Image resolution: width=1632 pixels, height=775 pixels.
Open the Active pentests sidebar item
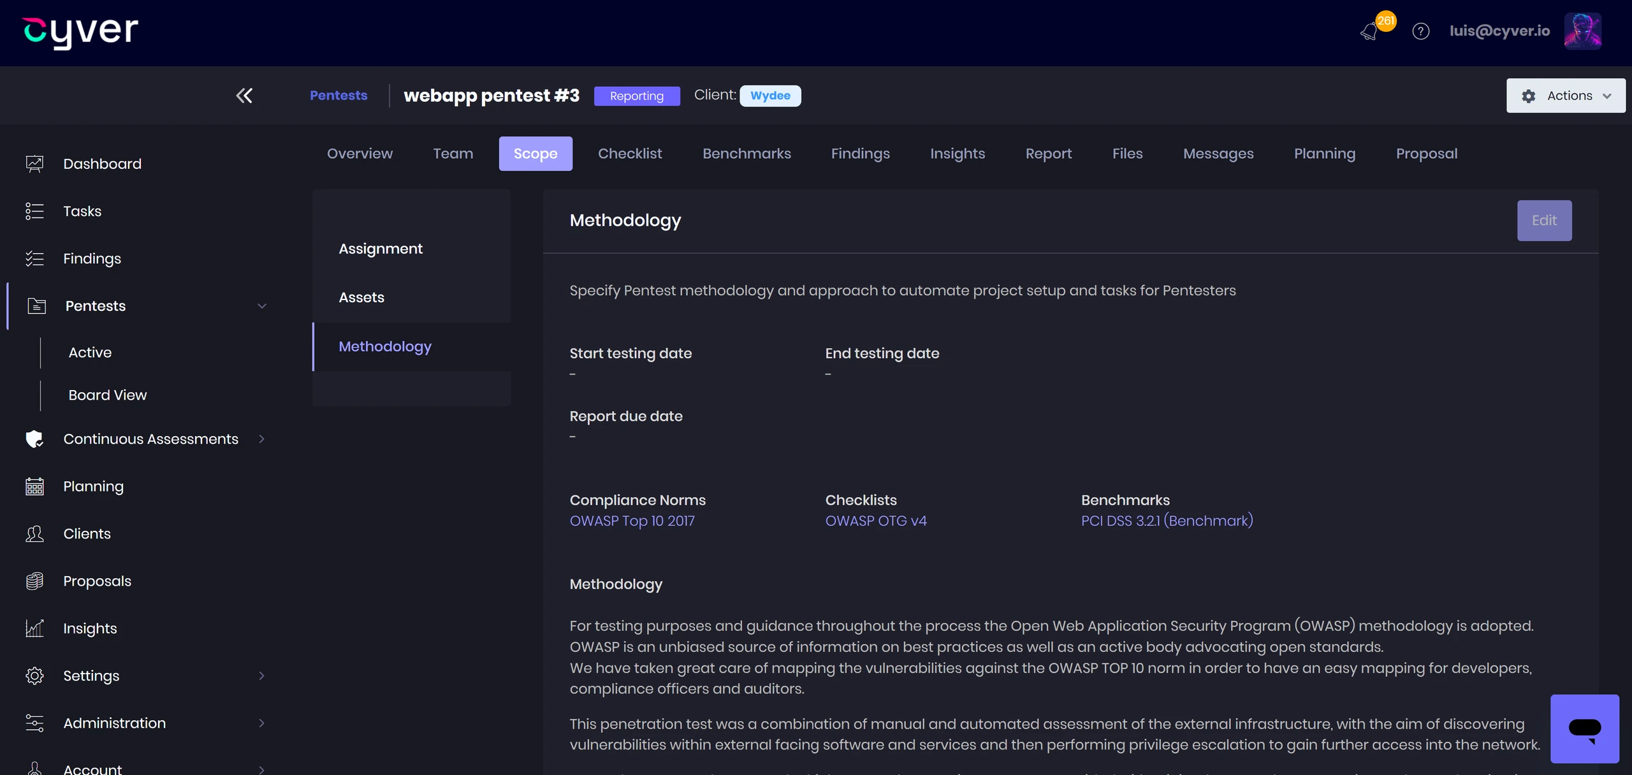click(90, 352)
